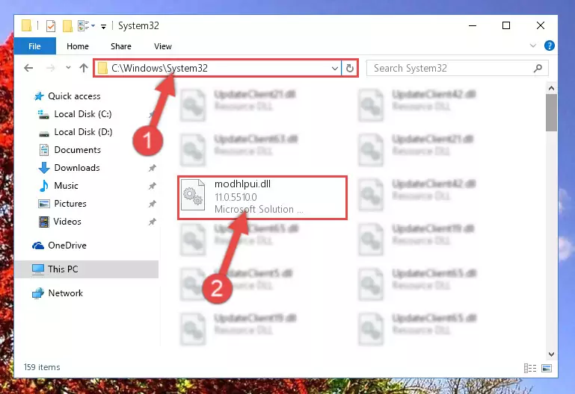Open the Recent locations dropdown arrow
The height and width of the screenshot is (394, 575).
[x=68, y=68]
